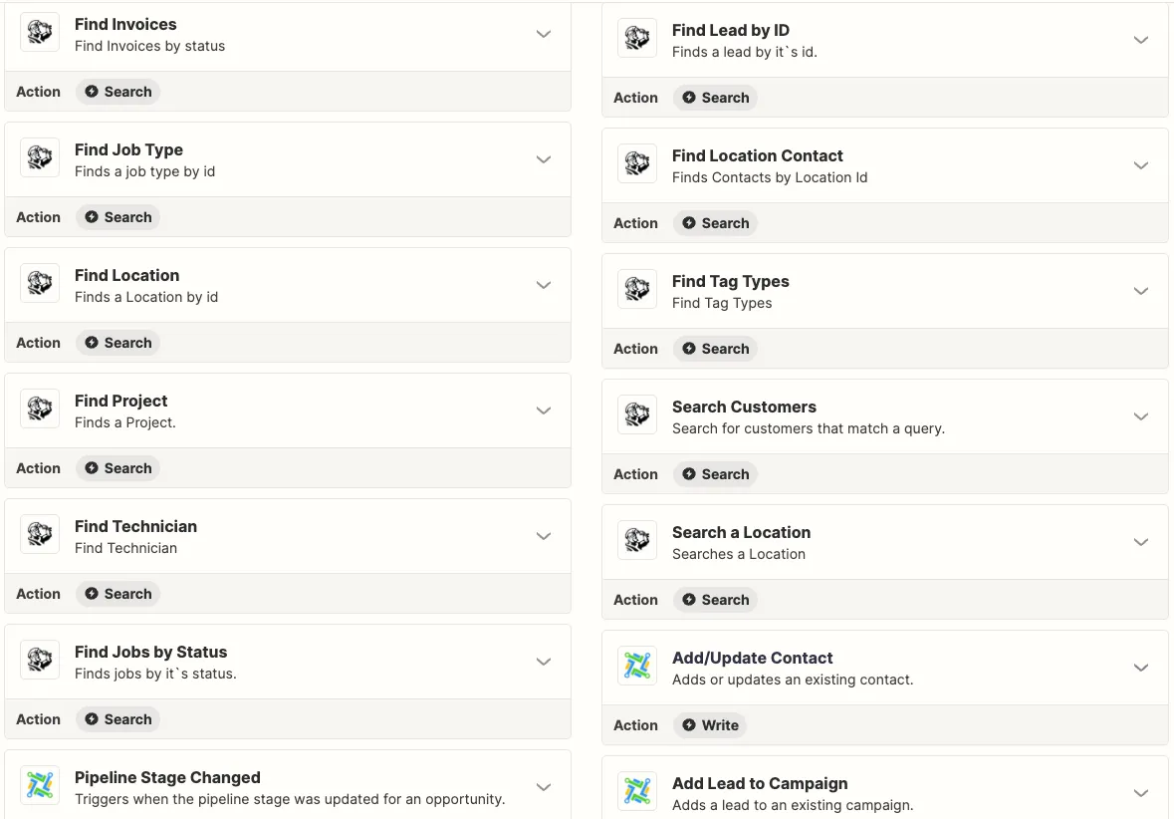Click the colorful icon beside Add/Update Contact
The width and height of the screenshot is (1174, 819).
pyautogui.click(x=637, y=668)
